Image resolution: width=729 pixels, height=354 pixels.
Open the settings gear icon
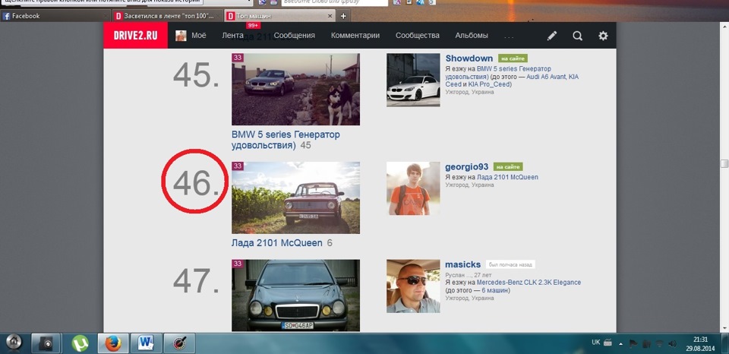[603, 36]
